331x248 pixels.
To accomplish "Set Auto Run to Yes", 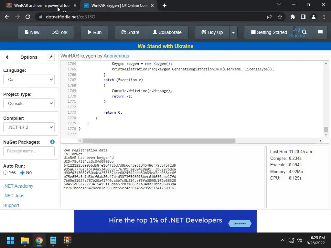I will [5, 172].
